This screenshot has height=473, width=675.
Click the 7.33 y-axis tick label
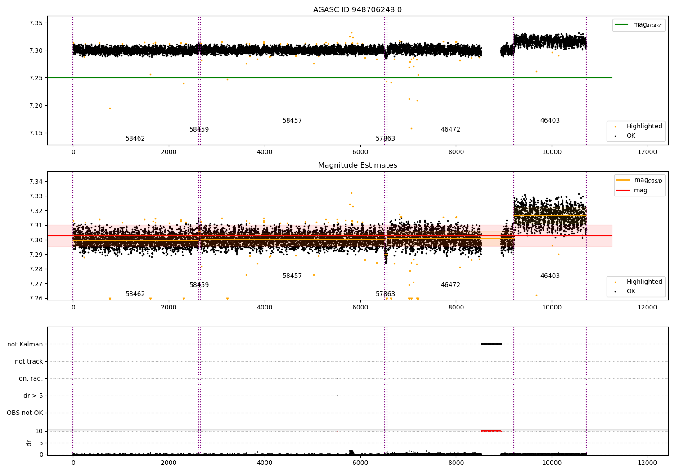[36, 196]
